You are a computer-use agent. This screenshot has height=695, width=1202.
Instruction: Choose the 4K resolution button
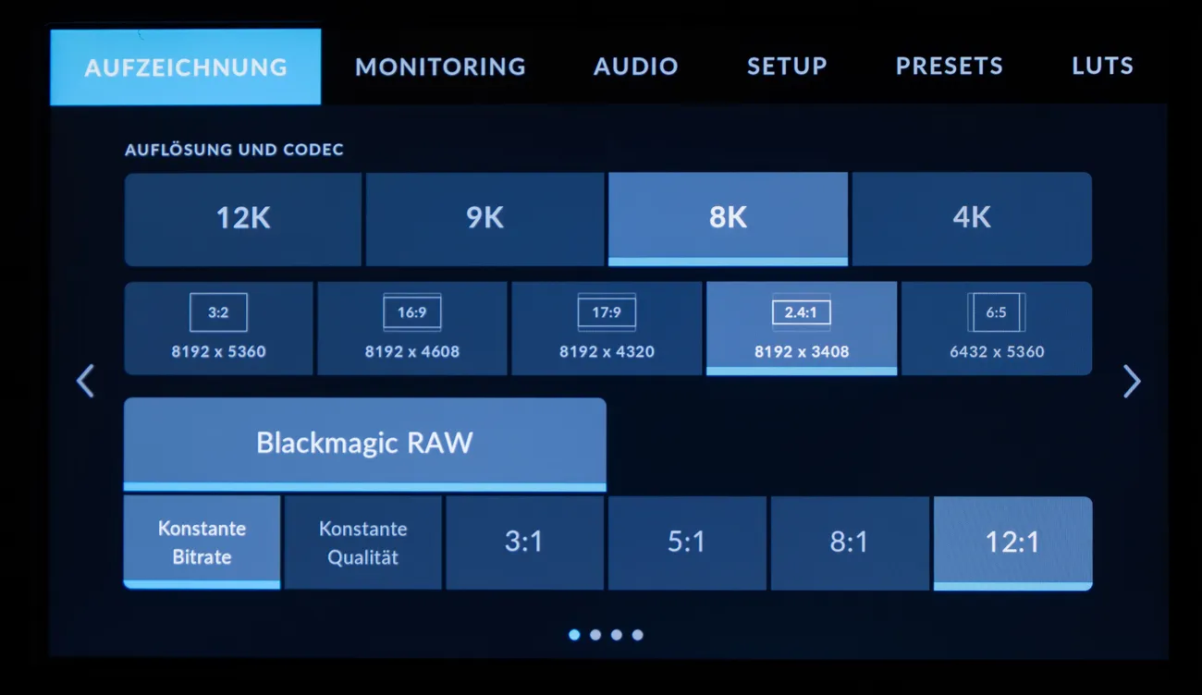[971, 219]
